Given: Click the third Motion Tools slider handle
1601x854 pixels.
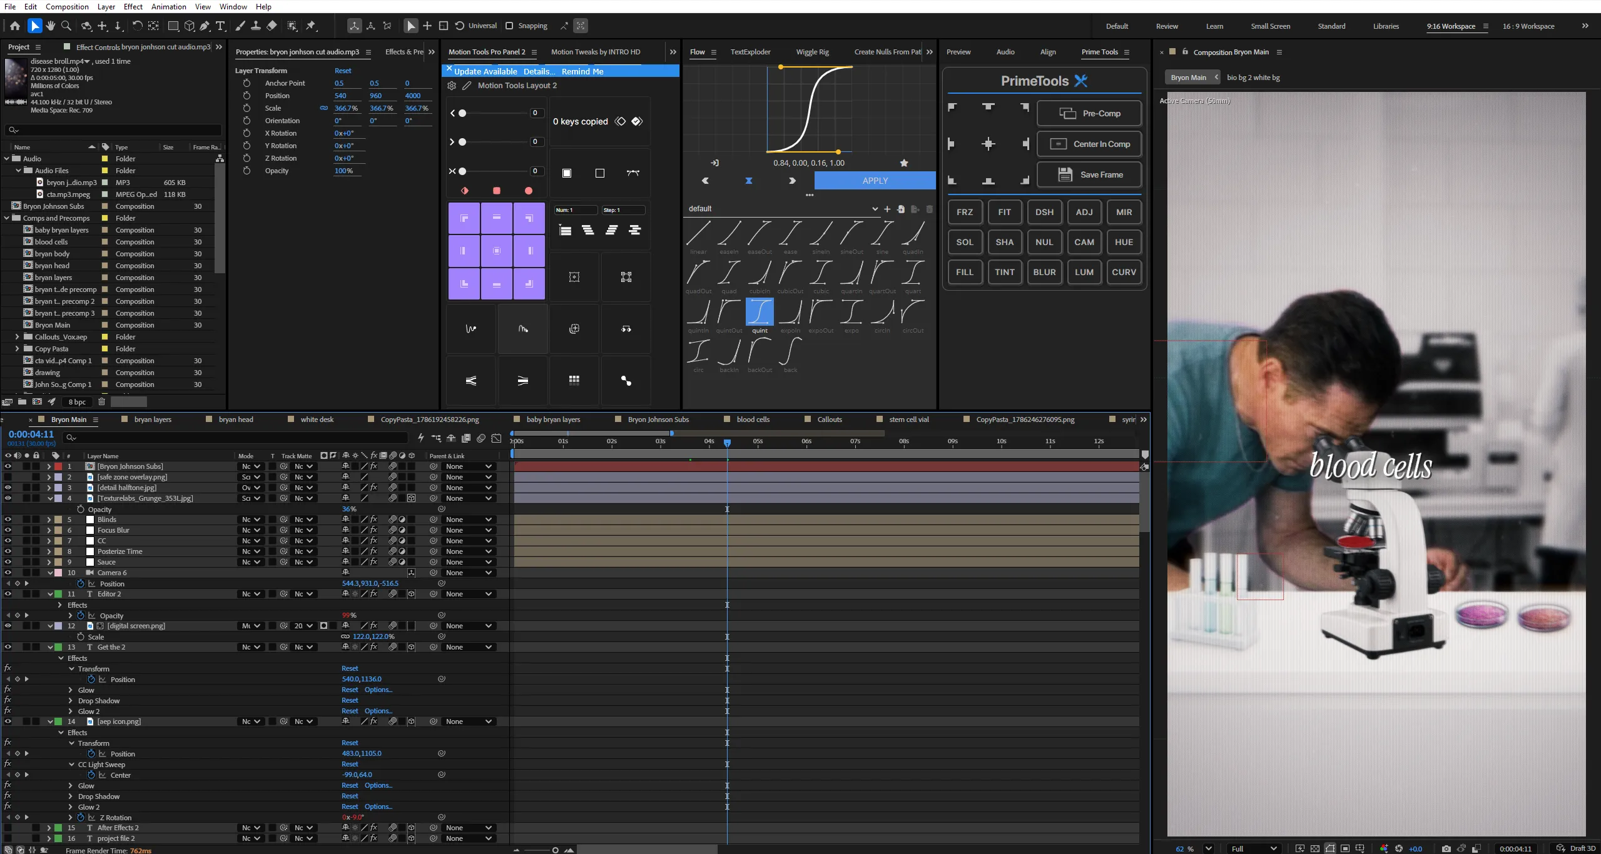Looking at the screenshot, I should [x=462, y=171].
